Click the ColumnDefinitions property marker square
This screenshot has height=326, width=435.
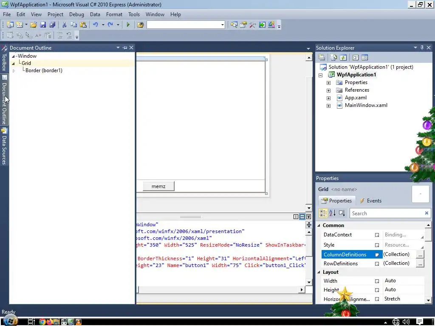[377, 255]
